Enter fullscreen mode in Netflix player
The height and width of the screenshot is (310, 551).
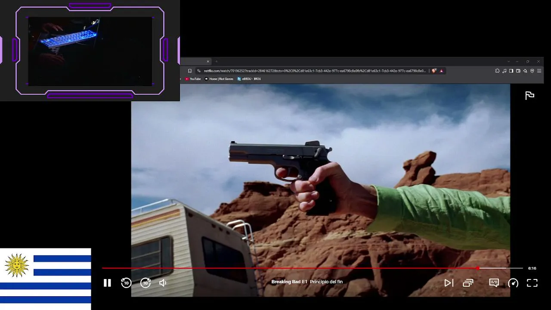point(532,283)
